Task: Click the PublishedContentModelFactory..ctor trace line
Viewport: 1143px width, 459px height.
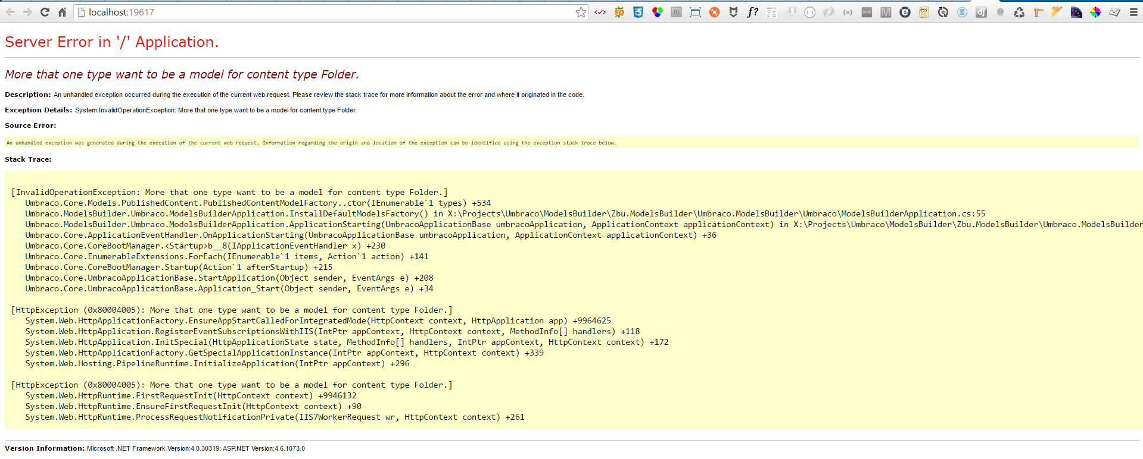Action: [x=258, y=203]
